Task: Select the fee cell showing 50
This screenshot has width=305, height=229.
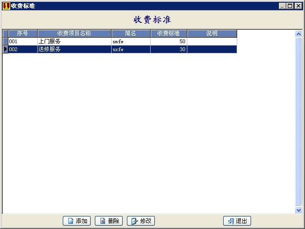Action: pos(168,41)
